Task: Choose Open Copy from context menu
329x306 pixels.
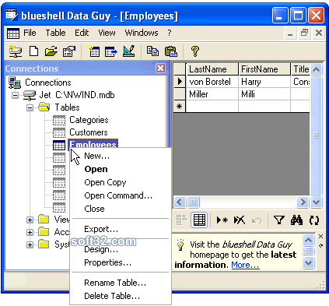Action: coord(121,182)
